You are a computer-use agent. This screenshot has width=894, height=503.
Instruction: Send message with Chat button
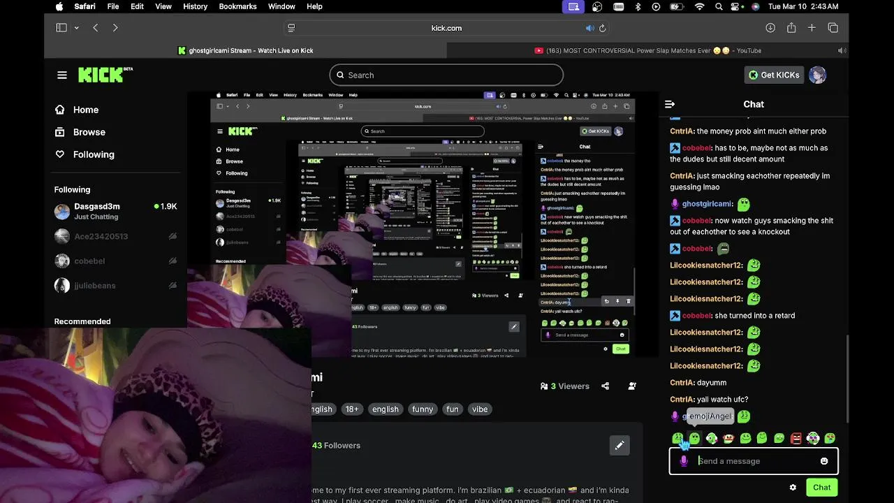click(821, 488)
